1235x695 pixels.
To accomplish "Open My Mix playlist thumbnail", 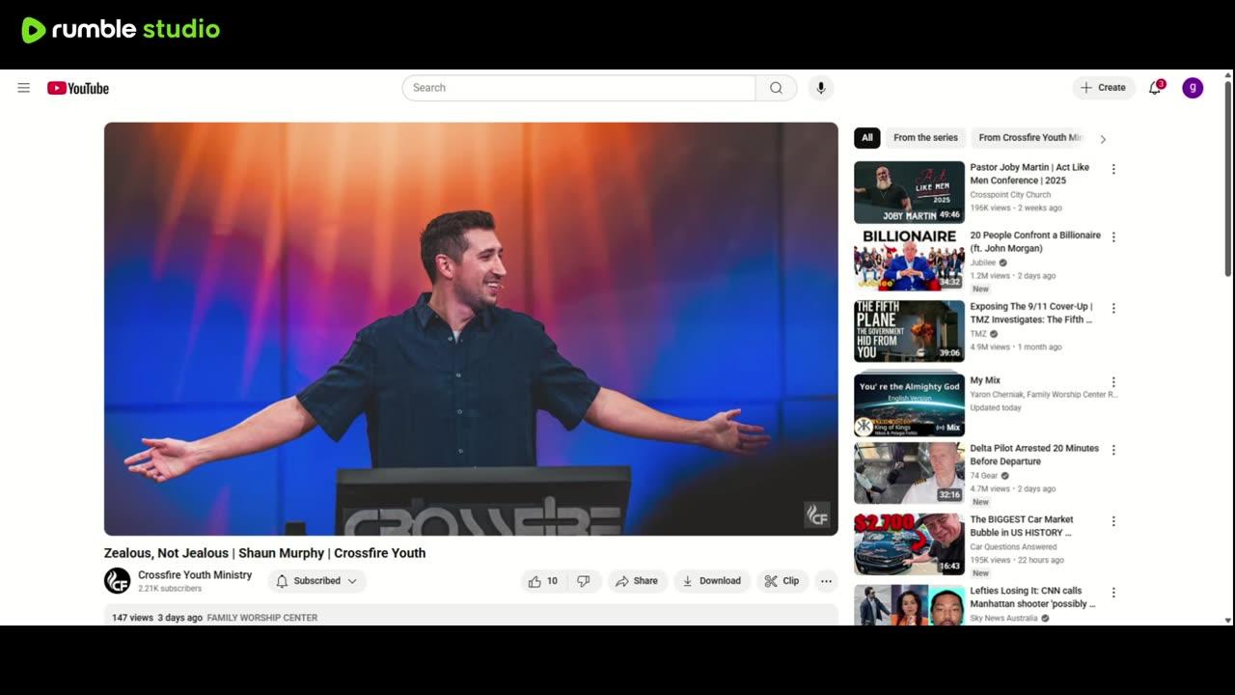I will click(x=909, y=403).
